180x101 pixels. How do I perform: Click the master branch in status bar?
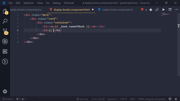8,99
